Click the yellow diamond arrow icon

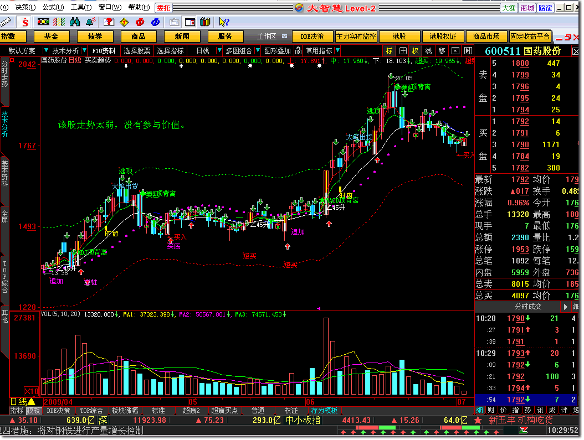coord(124,22)
